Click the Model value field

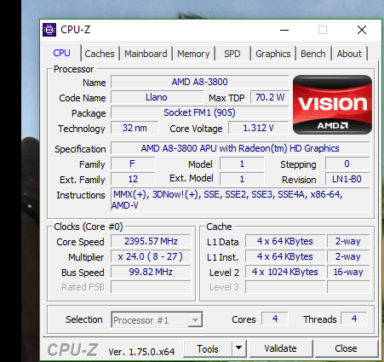click(x=242, y=164)
